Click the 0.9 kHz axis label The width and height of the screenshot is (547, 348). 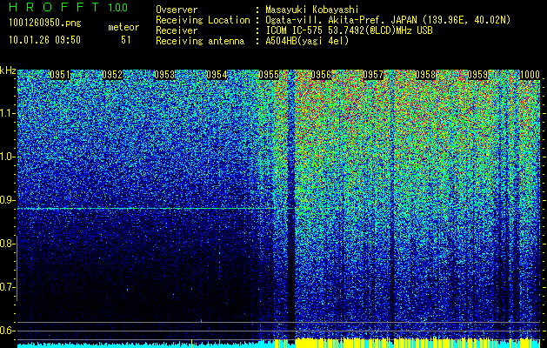click(7, 200)
